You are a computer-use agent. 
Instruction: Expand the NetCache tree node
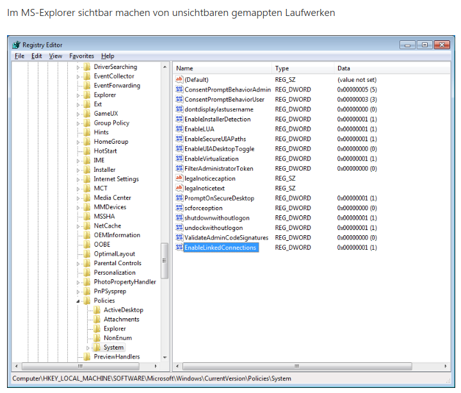[78, 226]
